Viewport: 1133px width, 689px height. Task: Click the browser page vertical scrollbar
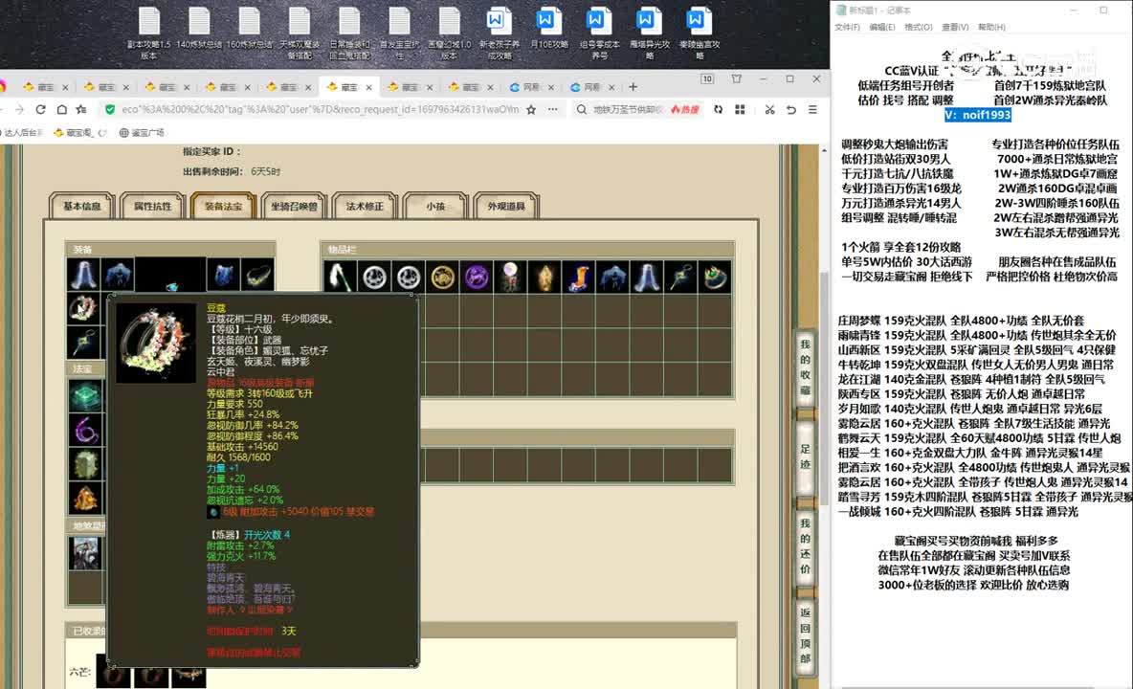(x=823, y=390)
